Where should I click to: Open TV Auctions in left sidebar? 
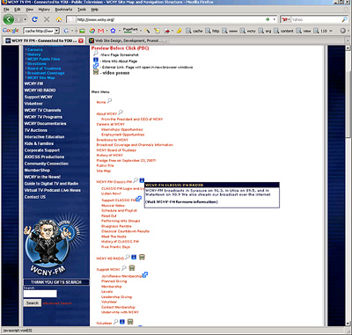[36, 130]
